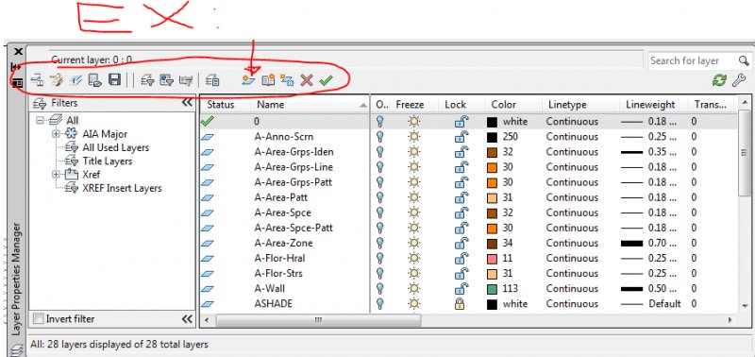Click the green Refresh icon
The height and width of the screenshot is (357, 755).
pyautogui.click(x=719, y=80)
